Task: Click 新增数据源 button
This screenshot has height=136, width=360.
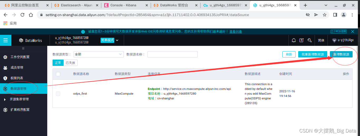Action: point(341,54)
